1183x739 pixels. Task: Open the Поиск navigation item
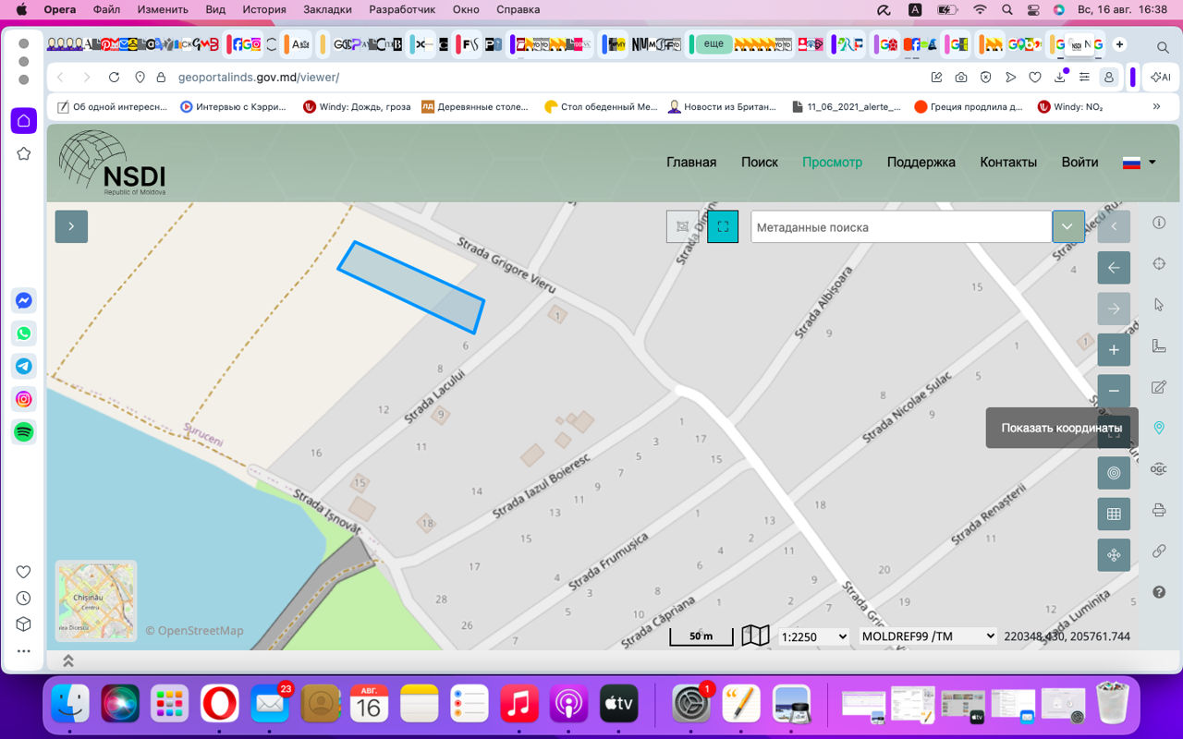point(760,163)
